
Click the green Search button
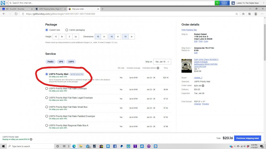click(x=222, y=3)
